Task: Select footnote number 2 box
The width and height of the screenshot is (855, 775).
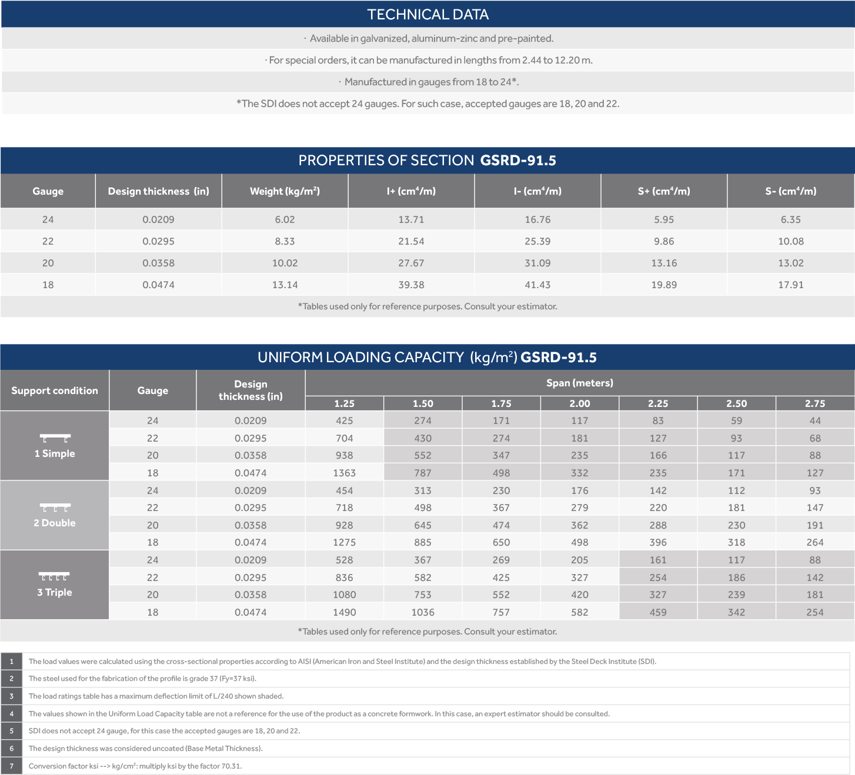Action: (11, 679)
